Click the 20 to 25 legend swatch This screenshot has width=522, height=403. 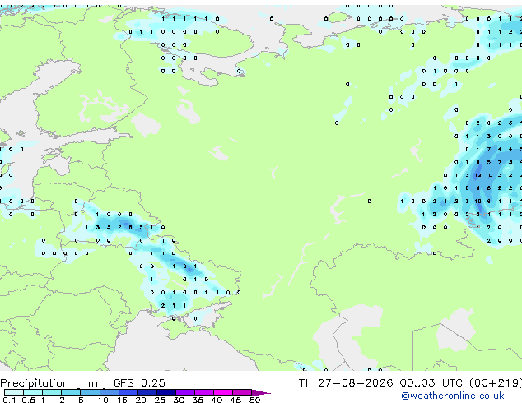[147, 392]
